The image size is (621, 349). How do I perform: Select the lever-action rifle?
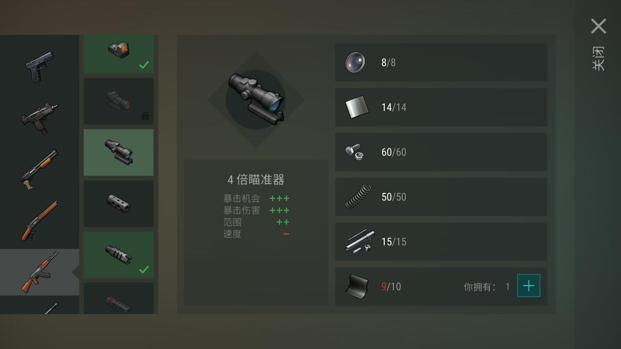click(x=39, y=221)
